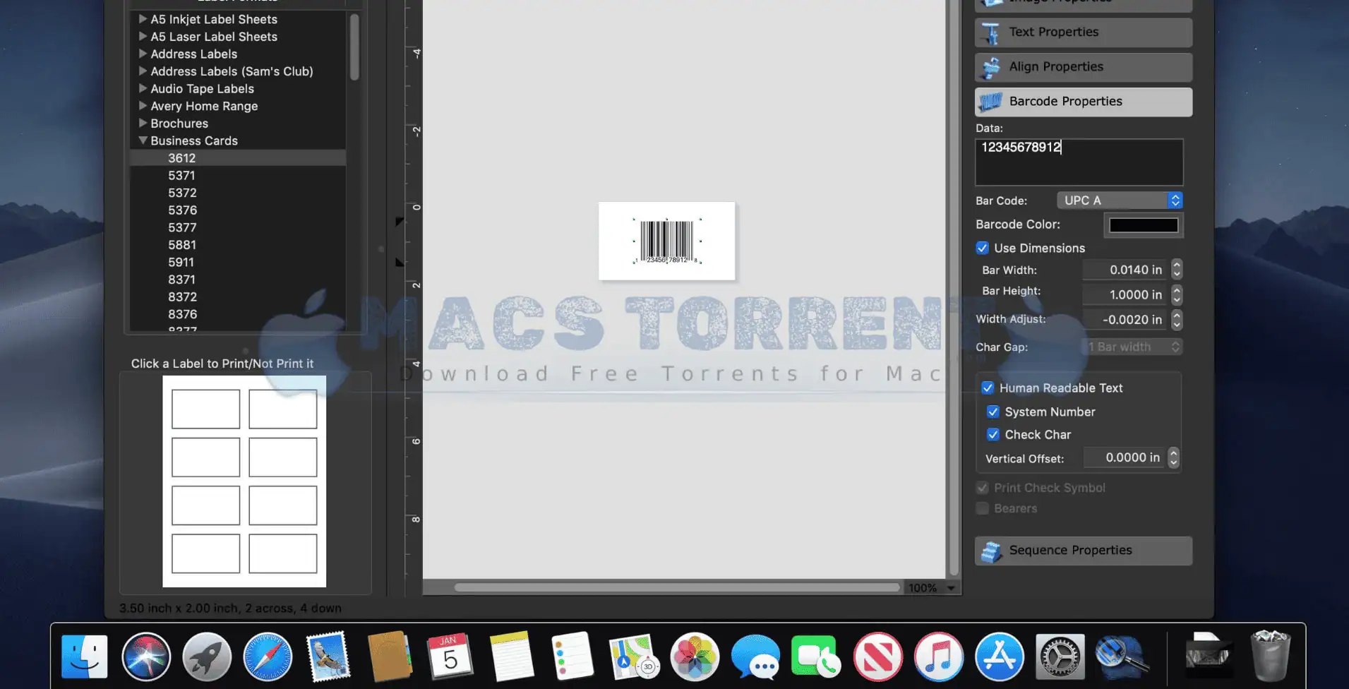Open Mail stamp icon in Dock
This screenshot has height=689, width=1349.
point(328,657)
